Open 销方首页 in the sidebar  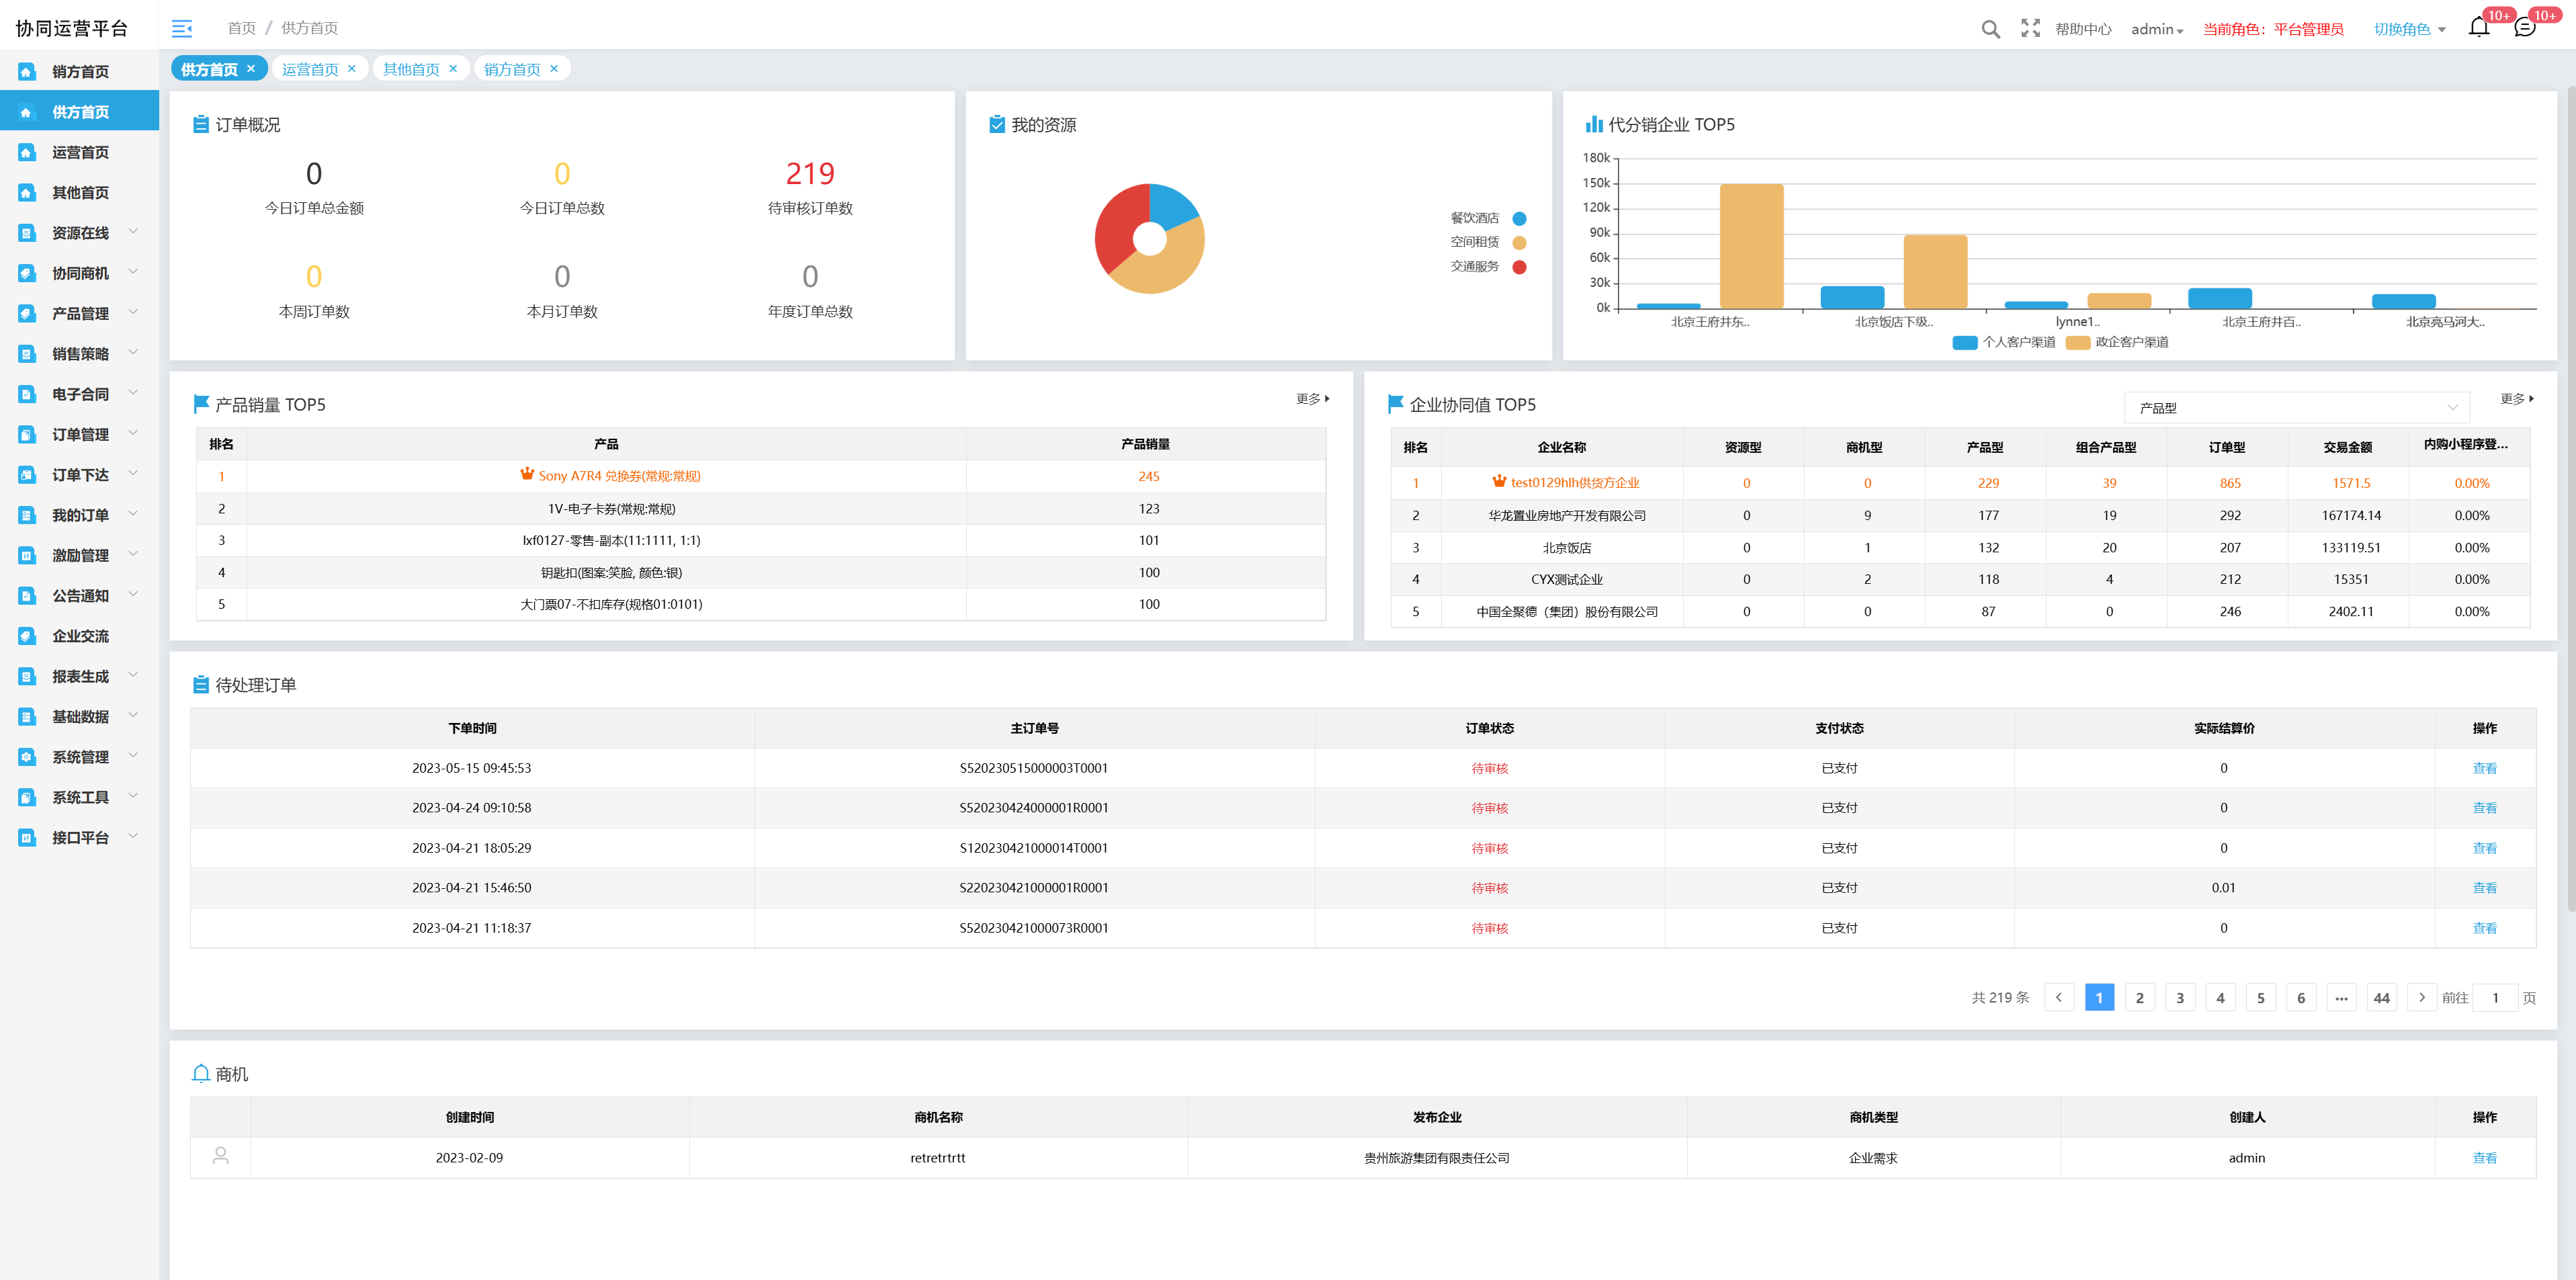coord(80,71)
